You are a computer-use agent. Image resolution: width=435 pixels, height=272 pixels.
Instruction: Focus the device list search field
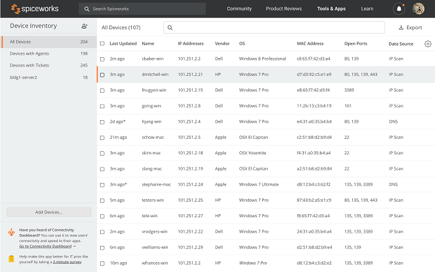(x=274, y=27)
